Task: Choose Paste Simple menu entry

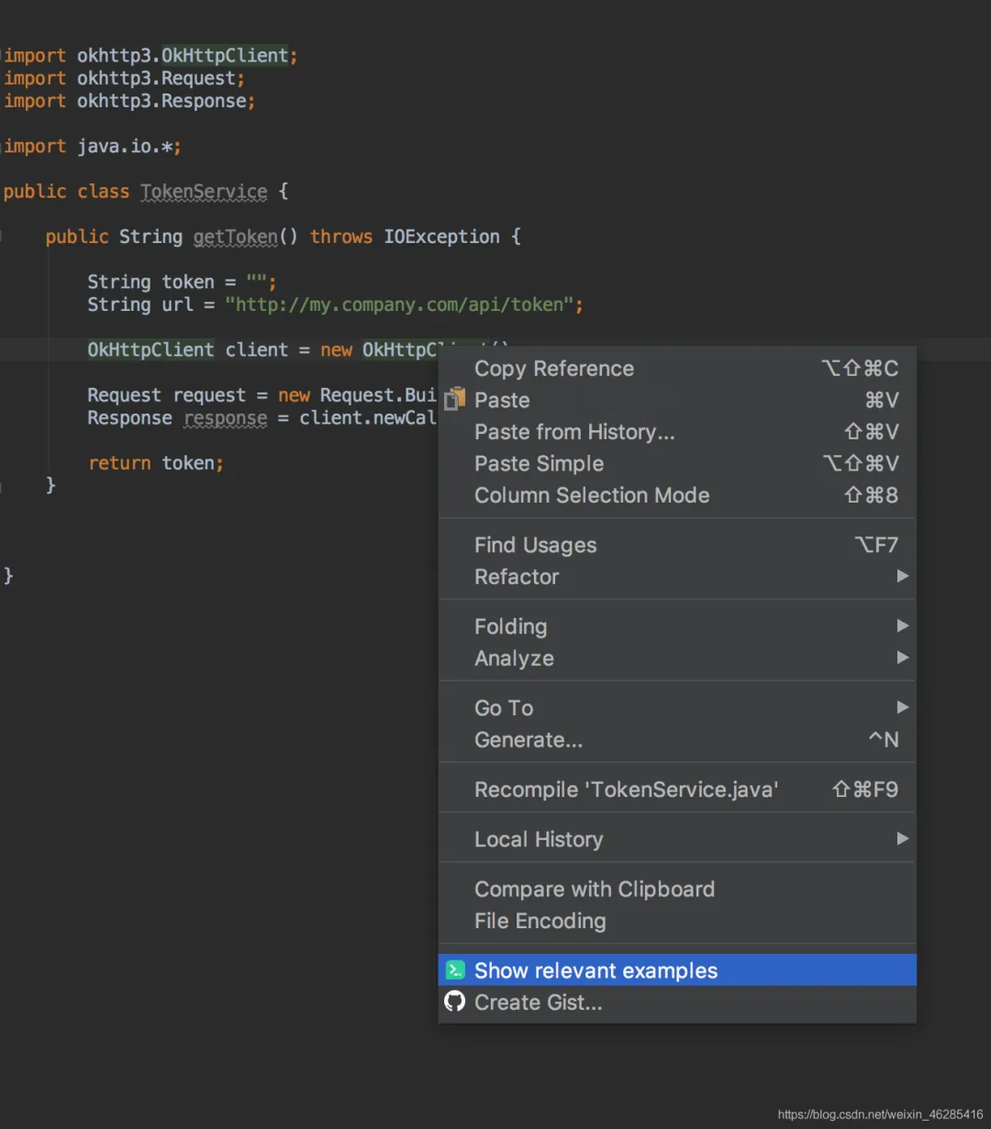Action: (677, 463)
